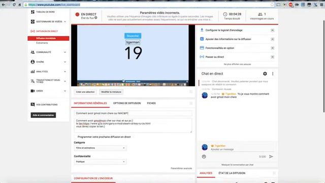Click the viewers people icon
The width and height of the screenshot is (325, 183).
click(260, 14)
